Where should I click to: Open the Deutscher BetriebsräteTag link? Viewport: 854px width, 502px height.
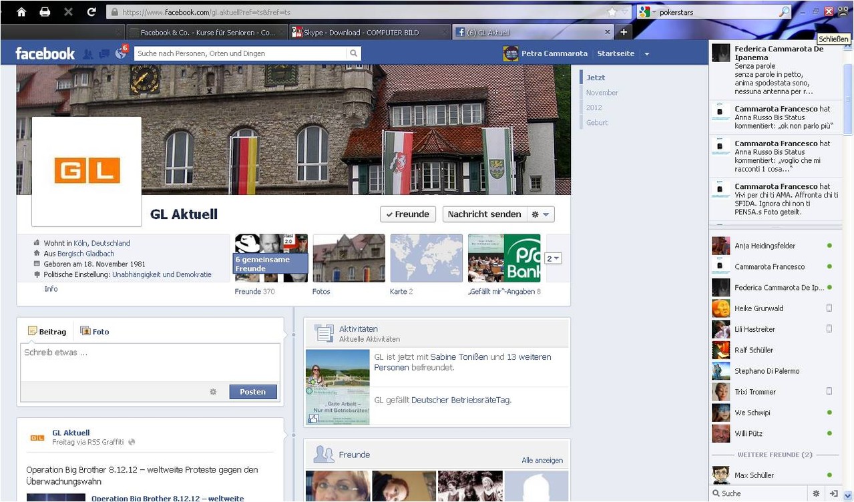(x=461, y=400)
